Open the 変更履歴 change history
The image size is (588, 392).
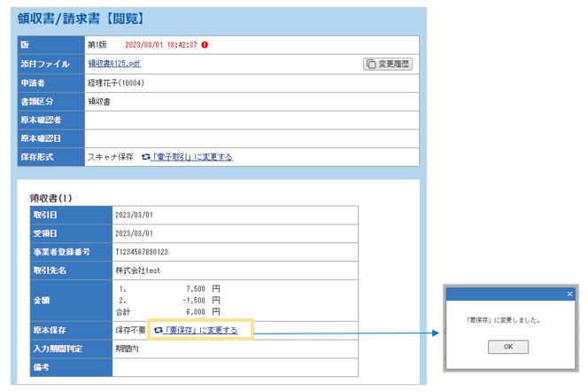pos(388,64)
